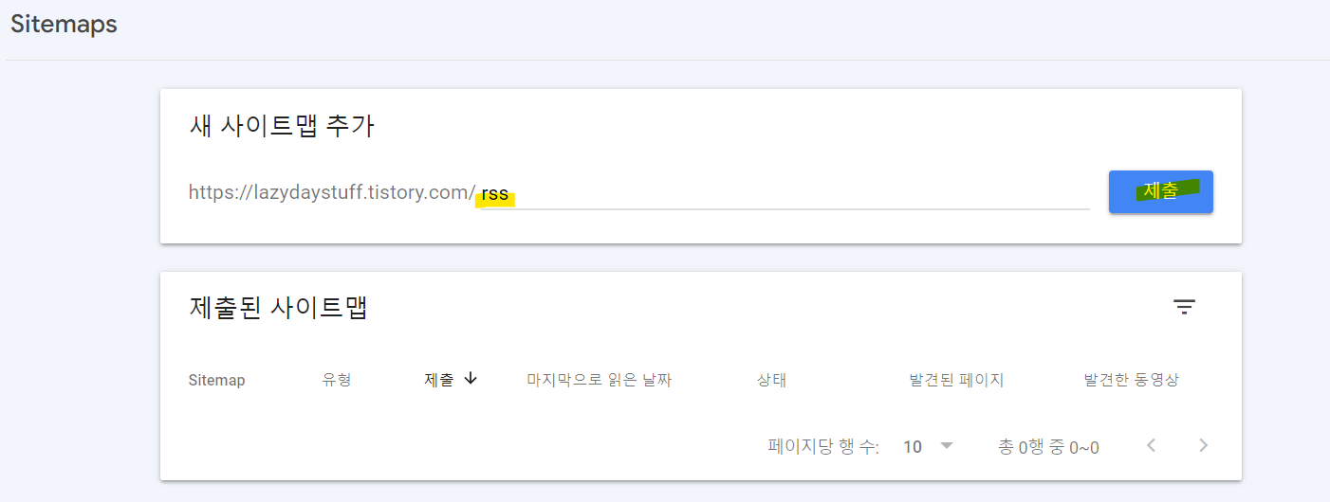Click the https://lazydaystuff.tistory.com/ URL prefix
The image size is (1330, 502).
pyautogui.click(x=332, y=193)
